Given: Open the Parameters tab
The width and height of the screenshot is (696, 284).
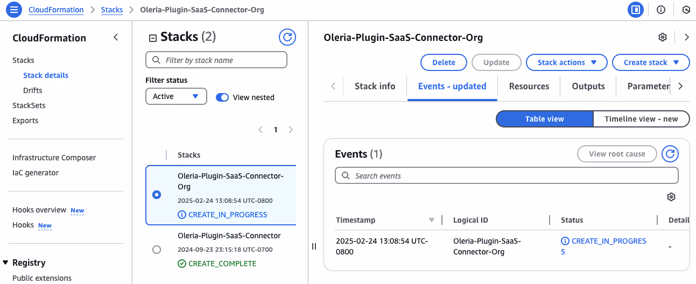Looking at the screenshot, I should pos(648,86).
